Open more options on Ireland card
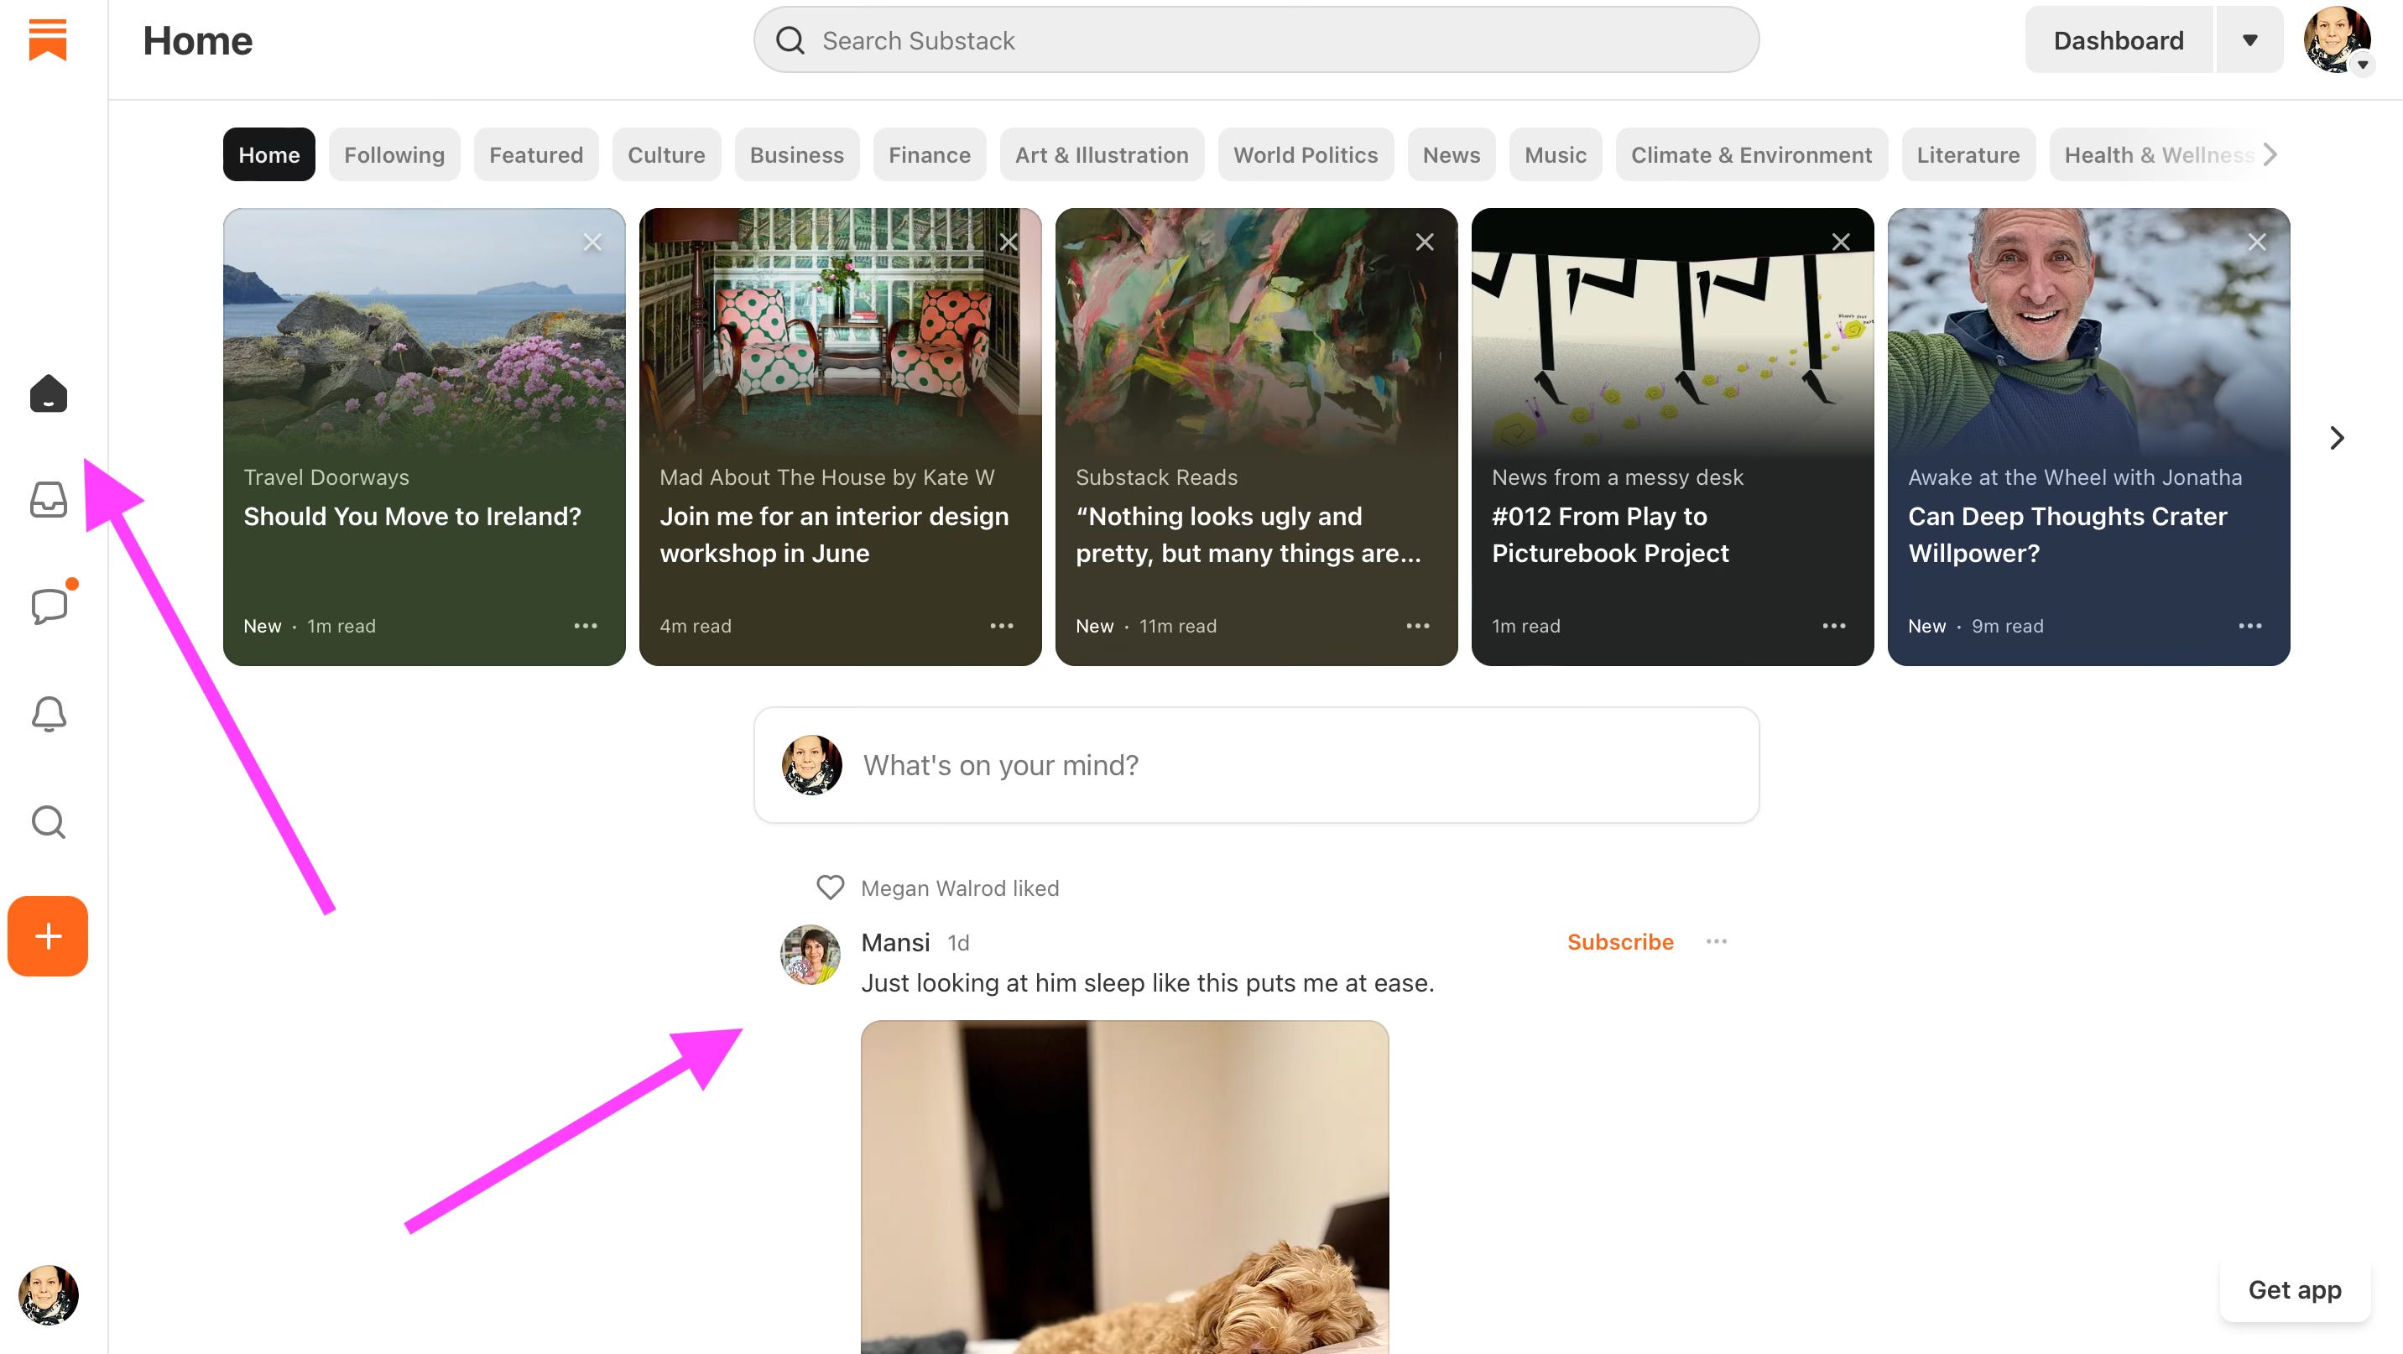This screenshot has width=2403, height=1354. [586, 626]
